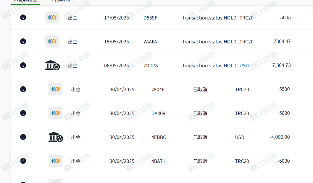This screenshot has height=183, width=313.
Task: Click transaction ID 7DD78
Action: (x=151, y=66)
